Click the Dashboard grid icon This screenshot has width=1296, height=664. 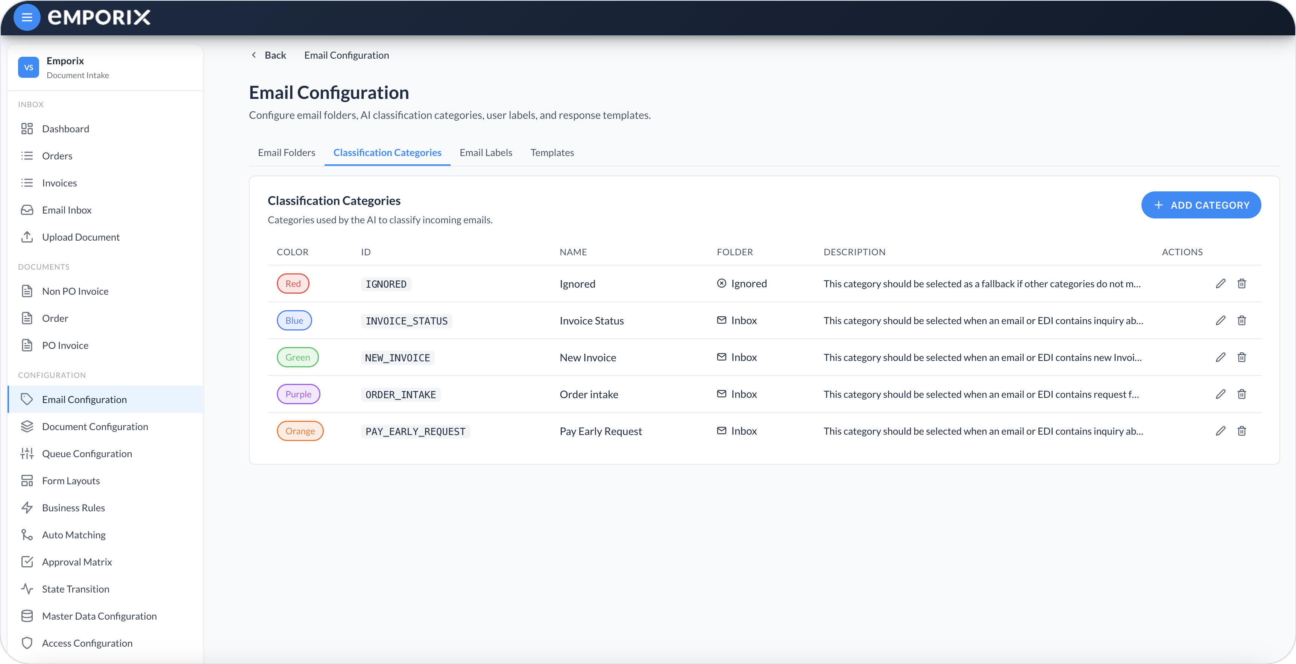tap(27, 129)
